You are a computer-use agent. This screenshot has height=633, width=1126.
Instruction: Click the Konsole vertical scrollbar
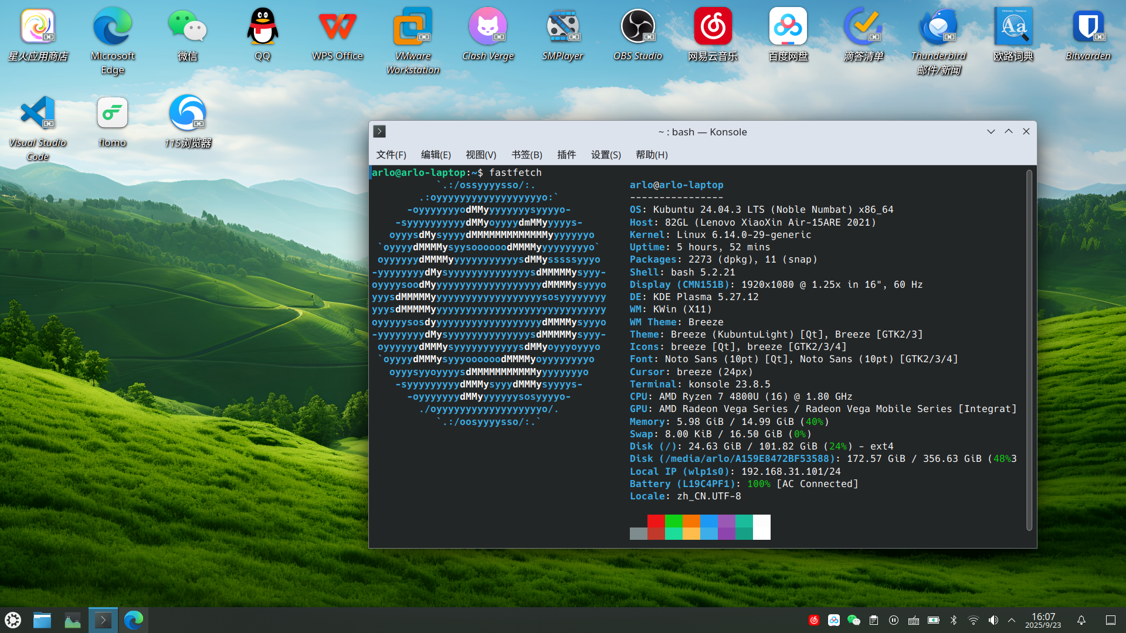click(x=1029, y=350)
